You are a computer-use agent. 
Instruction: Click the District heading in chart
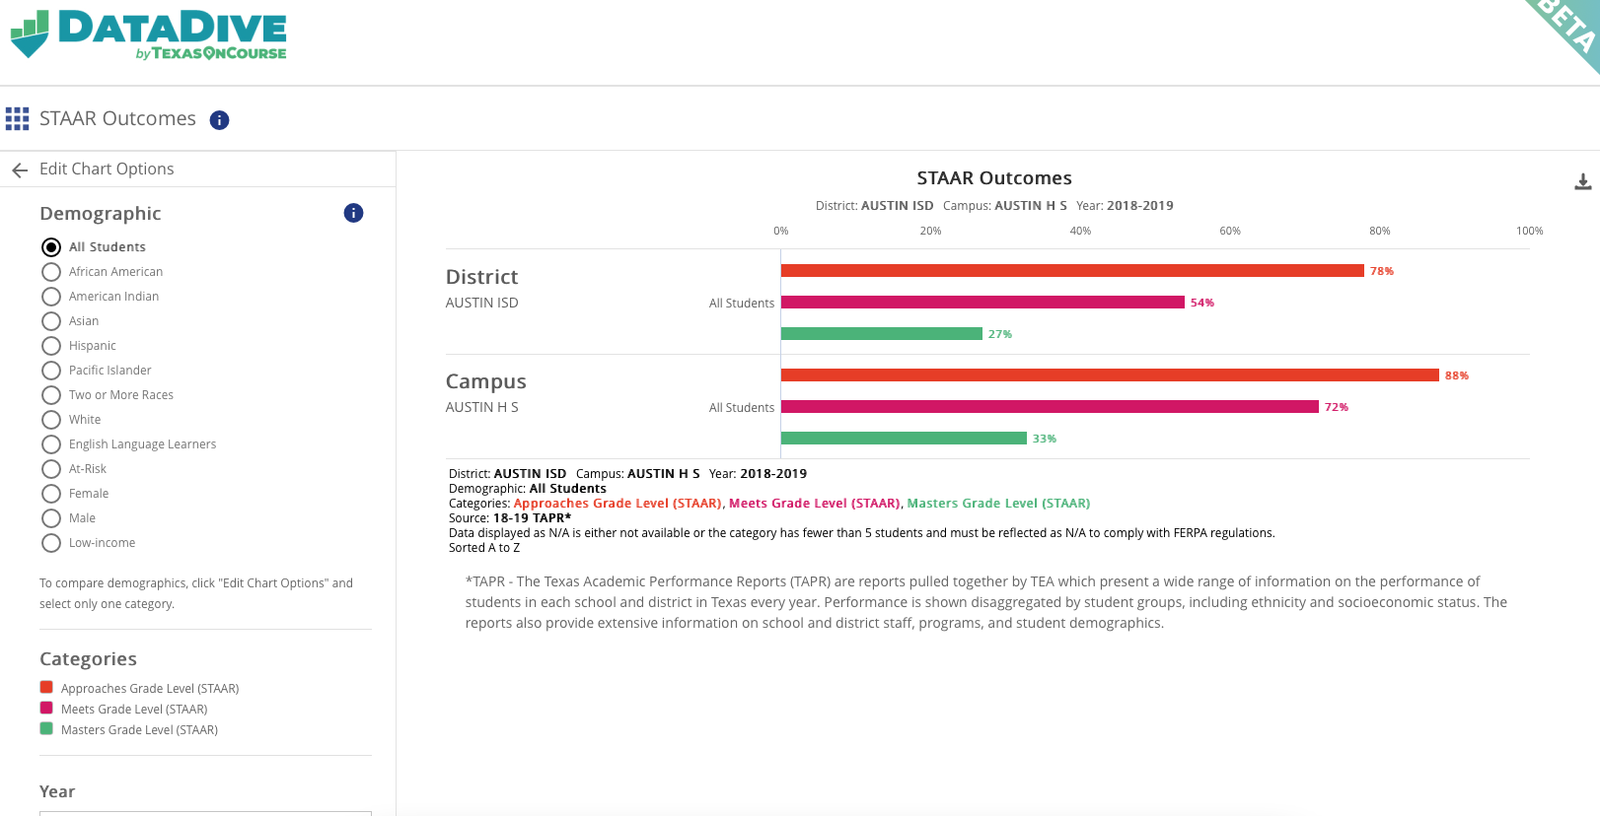pyautogui.click(x=481, y=277)
